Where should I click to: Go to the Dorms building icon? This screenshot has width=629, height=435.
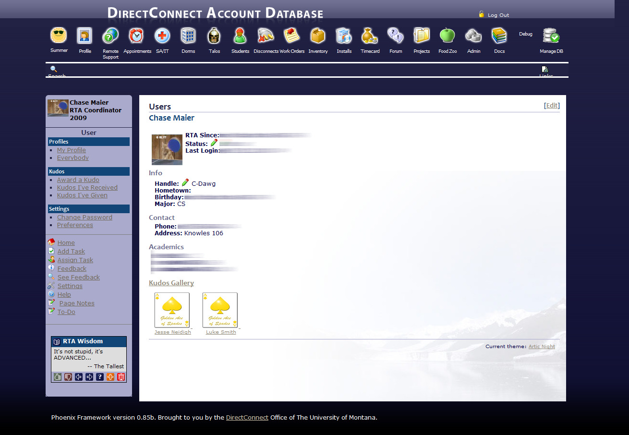coord(188,36)
